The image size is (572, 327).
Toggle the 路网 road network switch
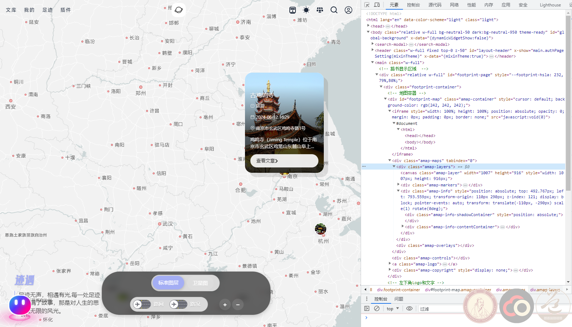(142, 304)
